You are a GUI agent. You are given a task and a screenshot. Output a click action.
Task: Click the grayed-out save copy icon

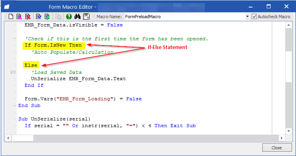[x=58, y=17]
